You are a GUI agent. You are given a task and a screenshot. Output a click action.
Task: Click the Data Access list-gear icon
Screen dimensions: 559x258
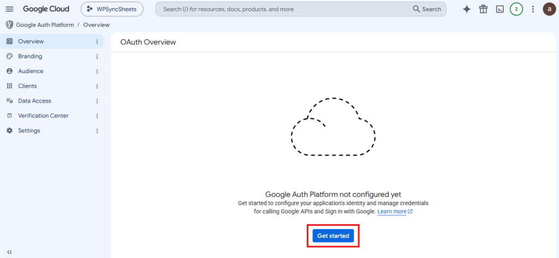(x=10, y=101)
